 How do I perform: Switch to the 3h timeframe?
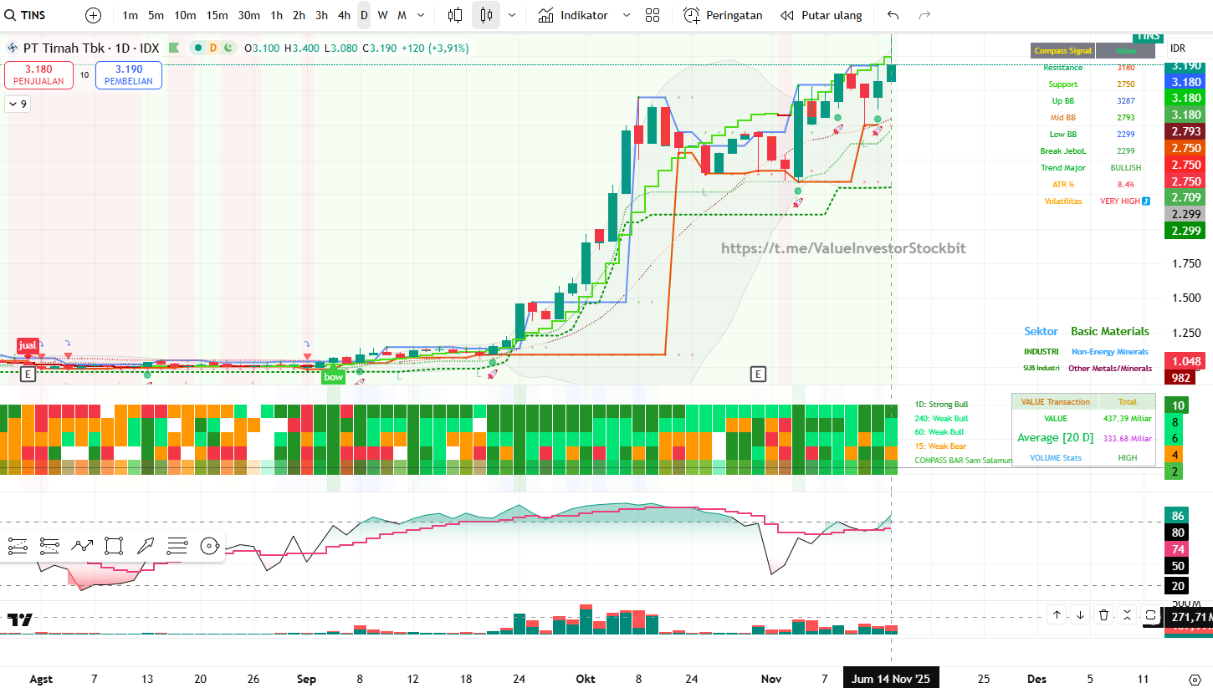(x=321, y=15)
